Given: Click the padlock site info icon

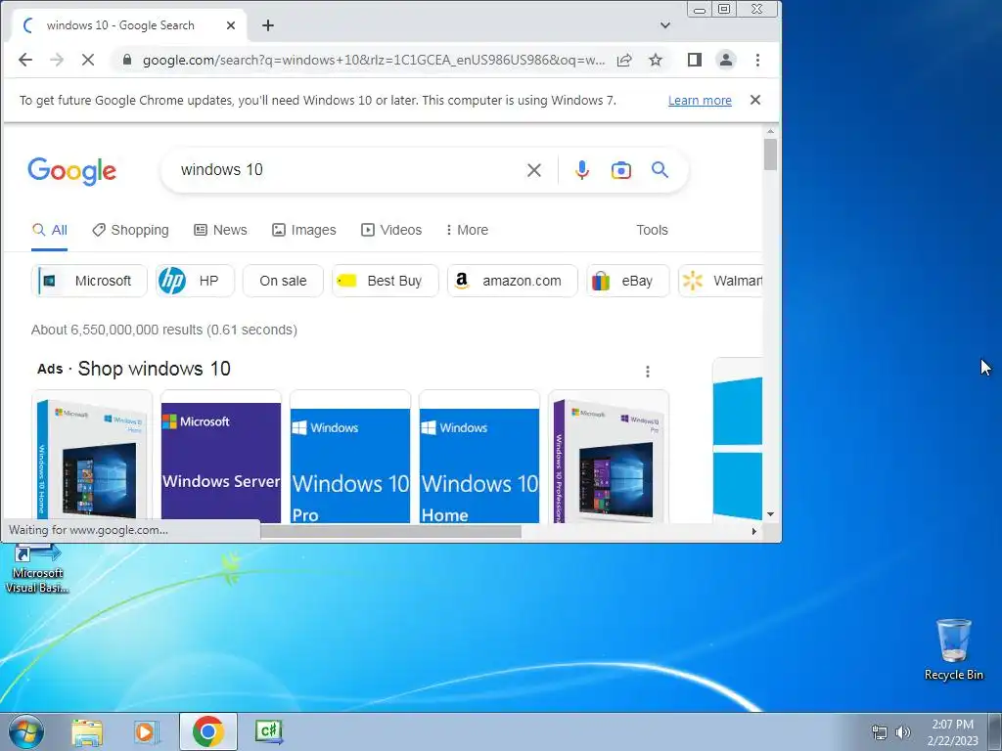Looking at the screenshot, I should pyautogui.click(x=127, y=60).
